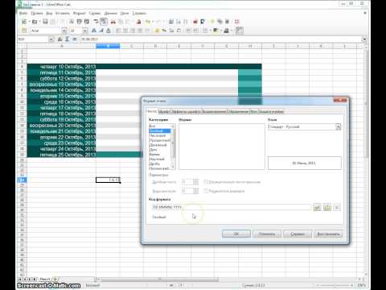This screenshot has height=290, width=386.
Task: Insert a hyperlink using the toolbar icon
Action: point(171,22)
